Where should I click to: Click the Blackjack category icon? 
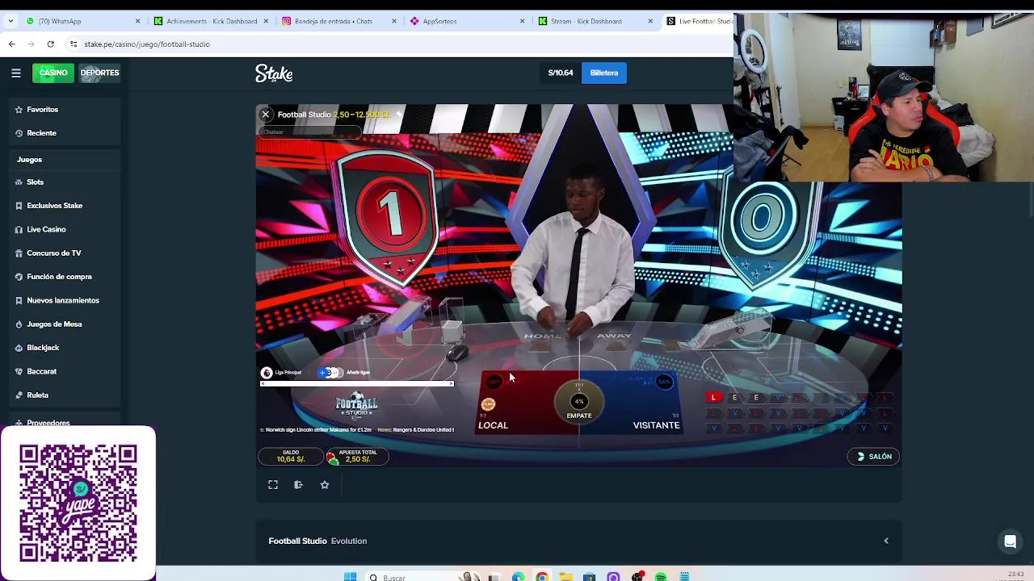(19, 348)
